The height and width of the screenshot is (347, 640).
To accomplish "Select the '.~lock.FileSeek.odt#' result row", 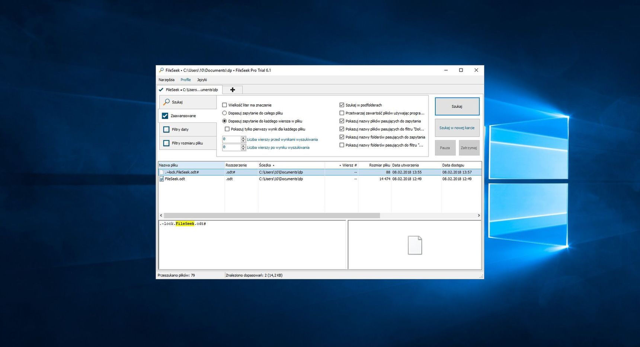I will click(x=320, y=172).
